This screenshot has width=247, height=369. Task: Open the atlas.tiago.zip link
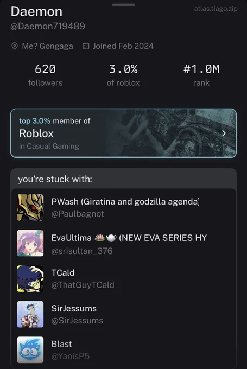(x=216, y=9)
